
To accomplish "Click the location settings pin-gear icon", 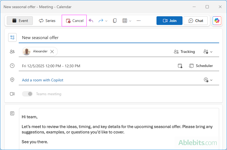I will pyautogui.click(x=206, y=80).
